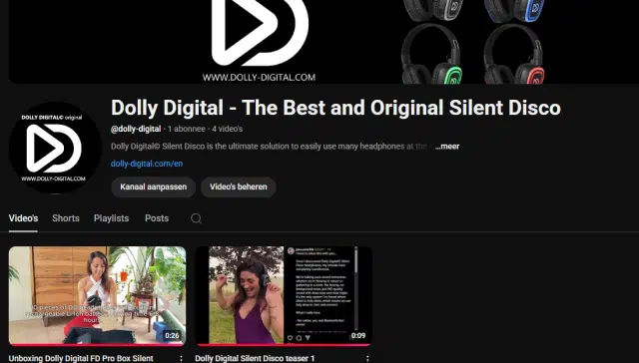
Task: Select the Video's tab
Action: [x=23, y=218]
